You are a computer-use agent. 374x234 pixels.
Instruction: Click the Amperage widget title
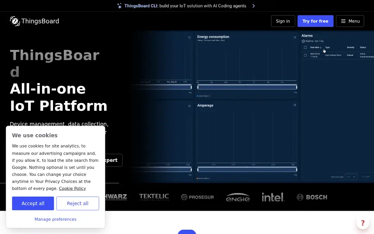pos(205,105)
